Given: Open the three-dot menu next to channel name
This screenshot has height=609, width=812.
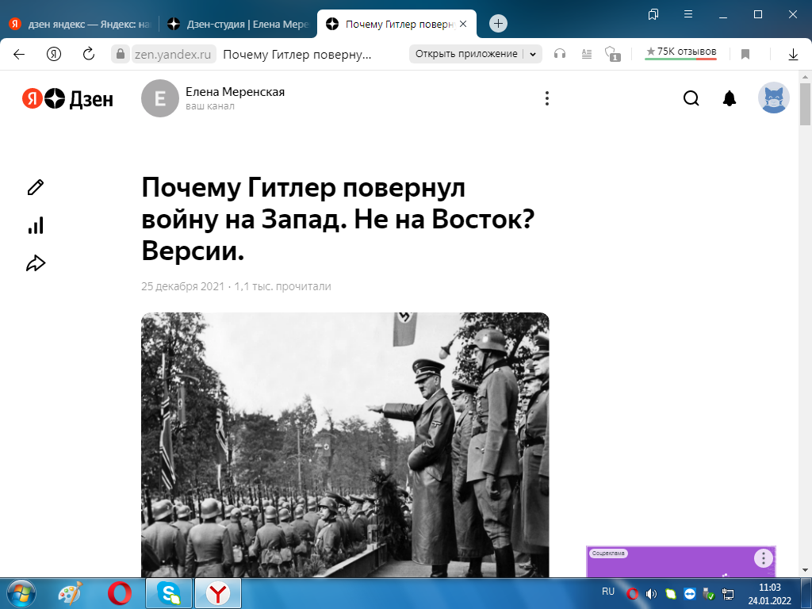Looking at the screenshot, I should pos(546,98).
